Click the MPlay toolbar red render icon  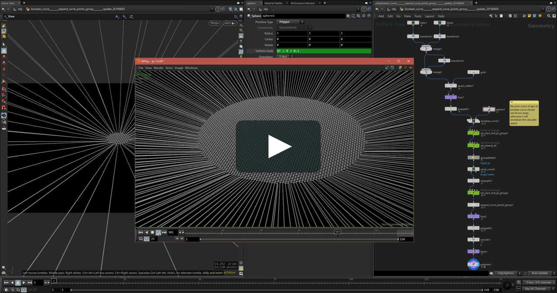tap(410, 68)
